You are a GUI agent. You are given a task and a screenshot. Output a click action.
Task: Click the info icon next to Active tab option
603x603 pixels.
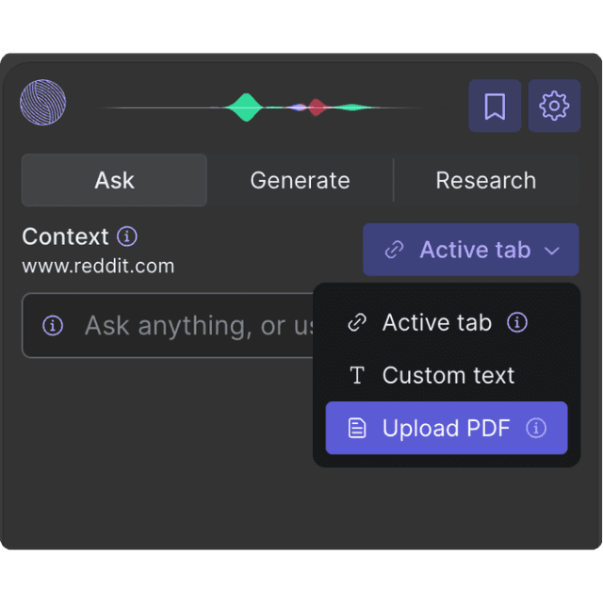point(517,322)
